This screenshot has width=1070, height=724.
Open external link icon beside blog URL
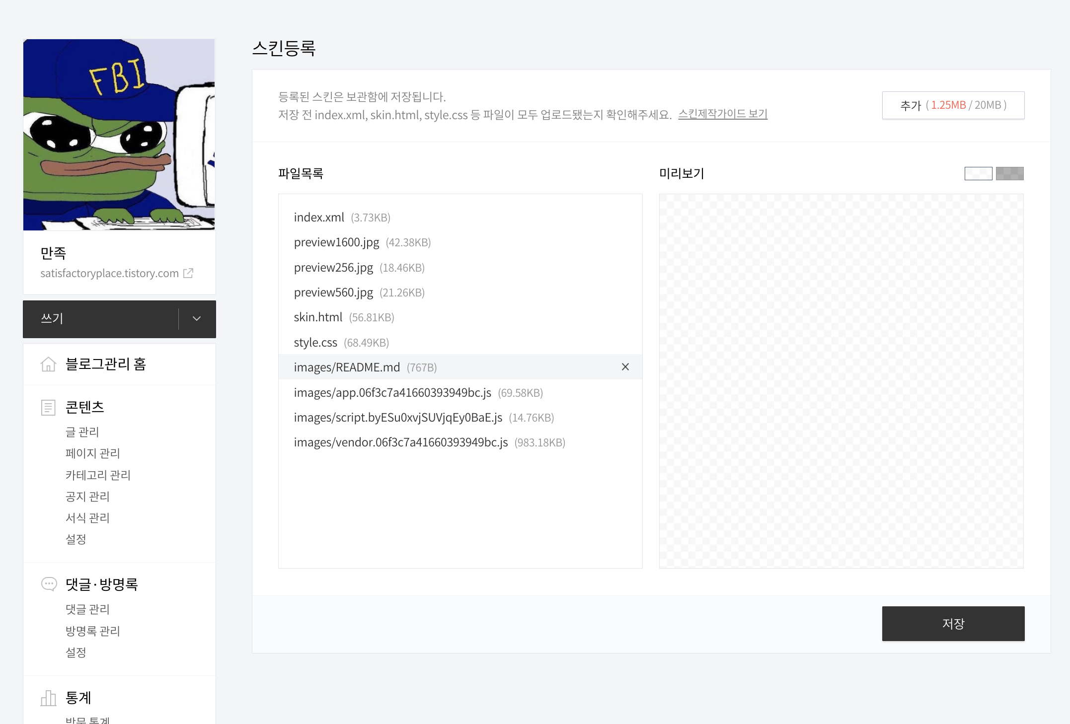tap(188, 273)
